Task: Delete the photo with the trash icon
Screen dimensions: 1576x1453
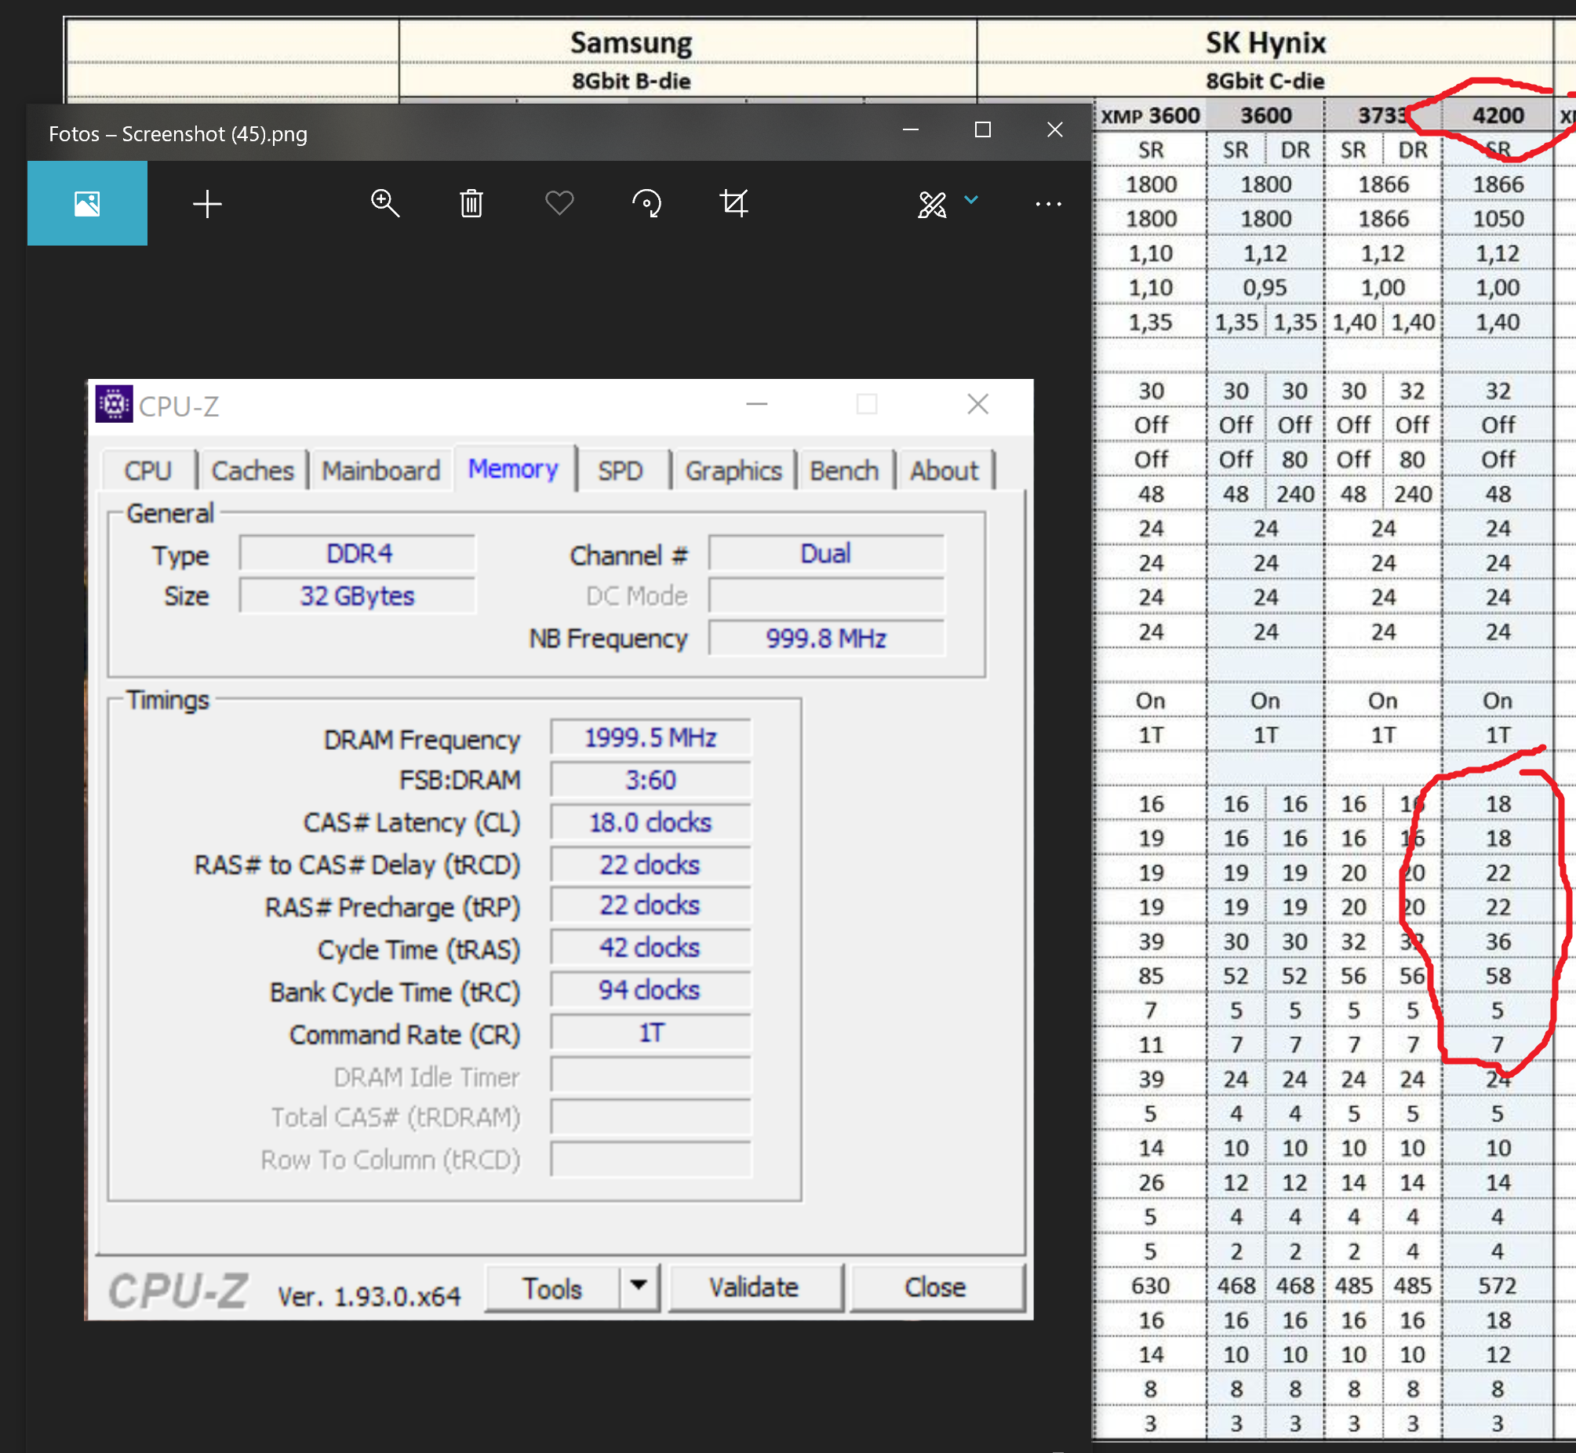Action: coord(471,204)
